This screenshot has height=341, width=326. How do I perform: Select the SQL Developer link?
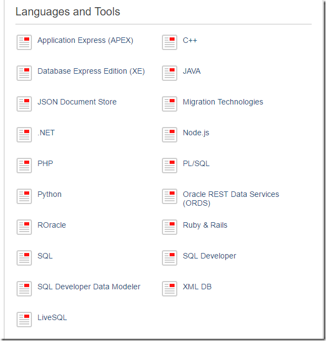click(x=209, y=256)
